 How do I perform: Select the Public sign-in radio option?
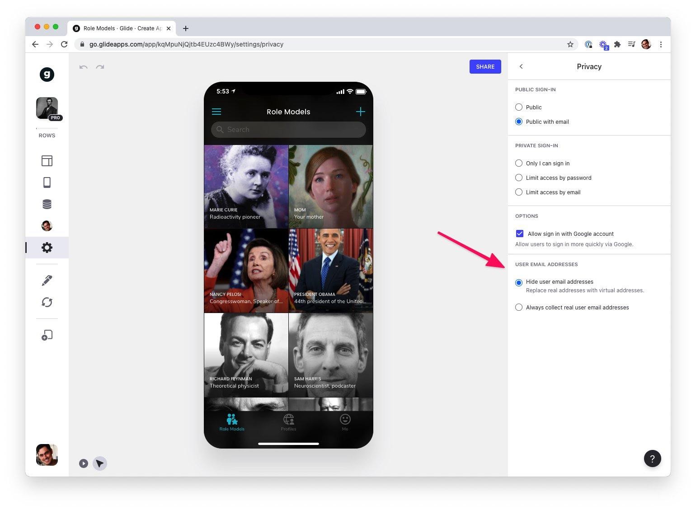pyautogui.click(x=519, y=107)
